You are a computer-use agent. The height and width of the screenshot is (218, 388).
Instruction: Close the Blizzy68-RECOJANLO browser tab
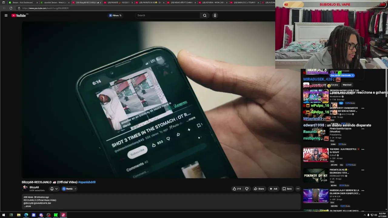coord(100,2)
